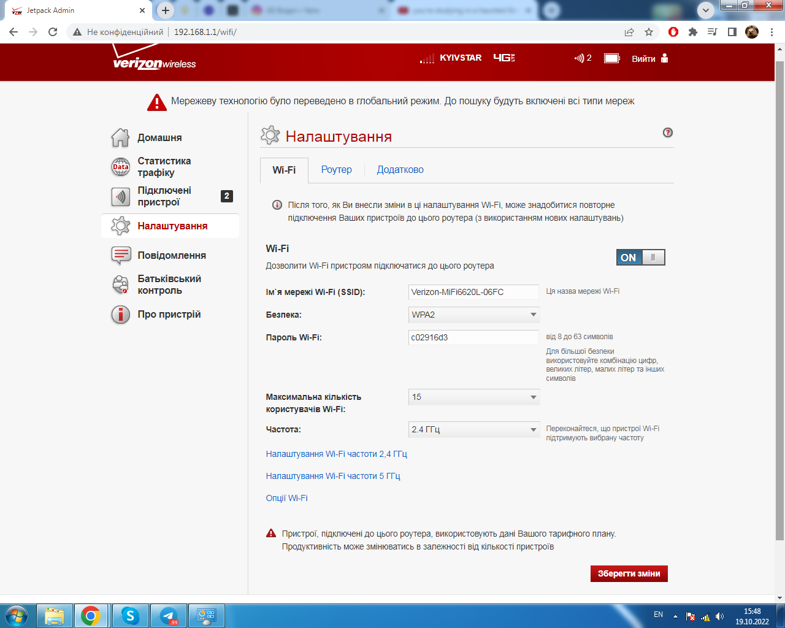This screenshot has width=785, height=628.
Task: Click the Chrome side panel icon
Action: pyautogui.click(x=732, y=32)
